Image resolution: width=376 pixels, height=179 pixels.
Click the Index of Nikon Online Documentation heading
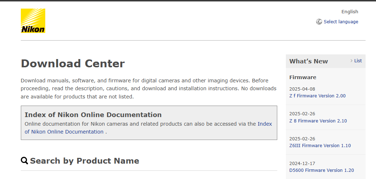click(93, 115)
